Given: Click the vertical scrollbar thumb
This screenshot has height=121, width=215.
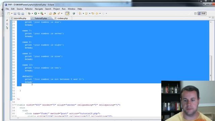Looking at the screenshot, I should point(211,68).
